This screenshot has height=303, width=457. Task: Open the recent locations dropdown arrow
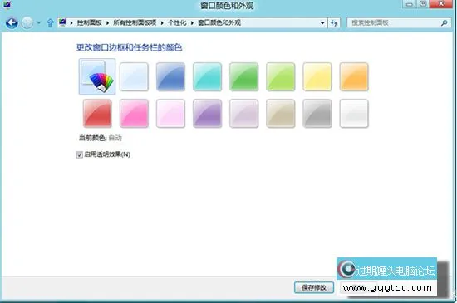pos(39,23)
